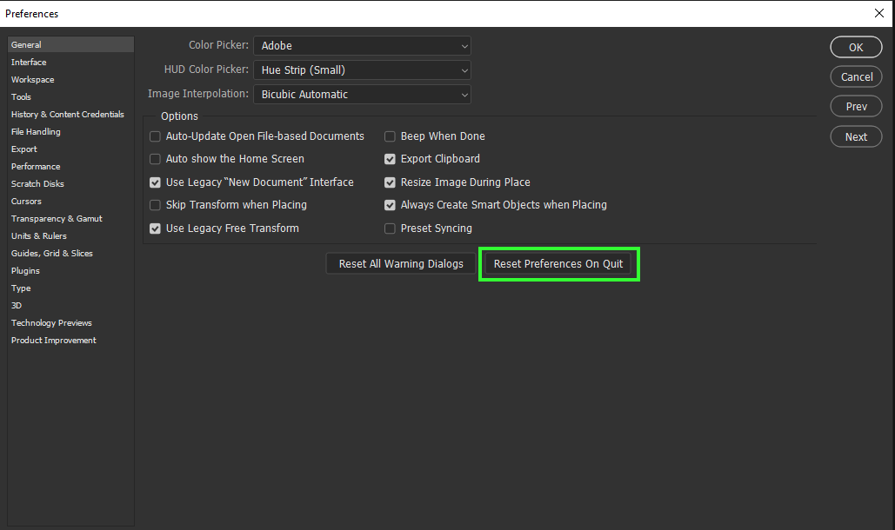The height and width of the screenshot is (530, 895).
Task: Switch to the Performance preferences section
Action: 36,166
